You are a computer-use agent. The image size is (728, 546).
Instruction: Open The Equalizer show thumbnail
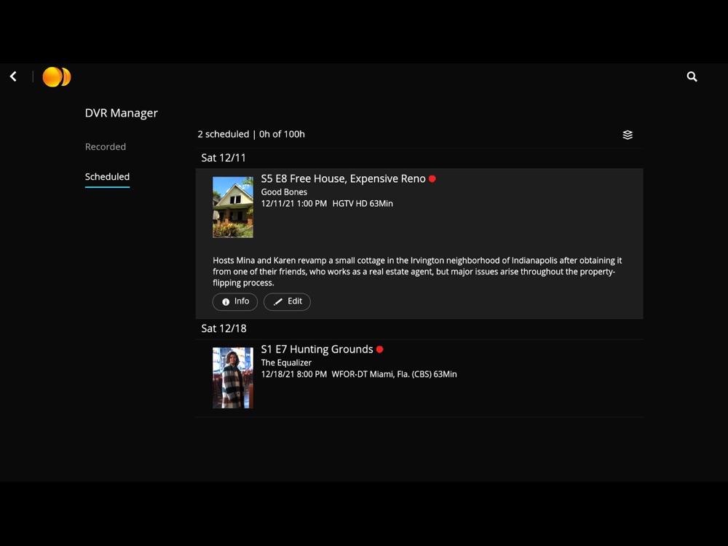(x=233, y=378)
